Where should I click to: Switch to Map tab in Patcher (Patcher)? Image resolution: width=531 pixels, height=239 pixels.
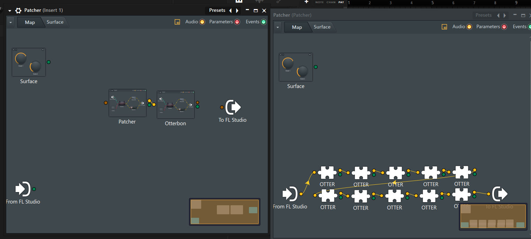(297, 27)
